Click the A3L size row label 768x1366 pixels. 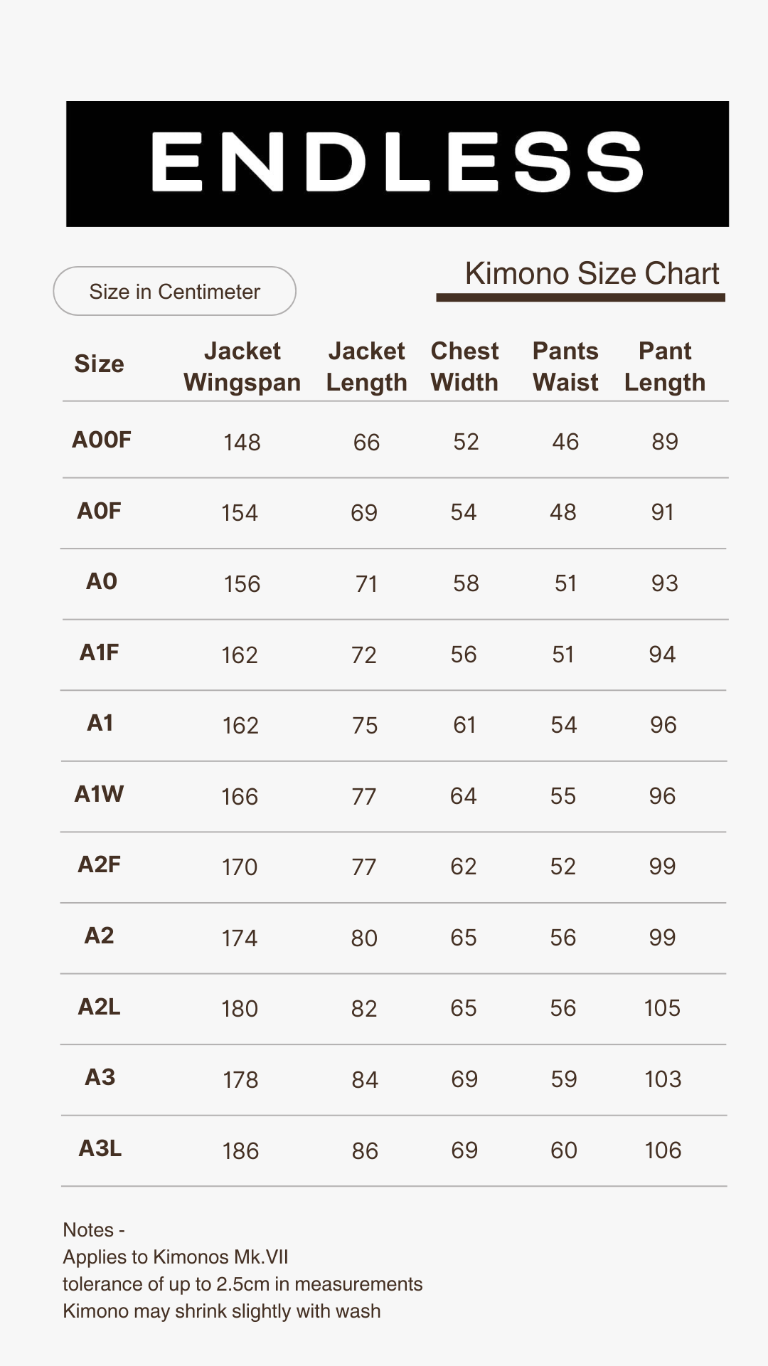point(100,1148)
